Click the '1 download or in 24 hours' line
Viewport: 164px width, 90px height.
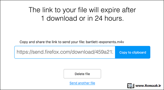[x=82, y=18]
